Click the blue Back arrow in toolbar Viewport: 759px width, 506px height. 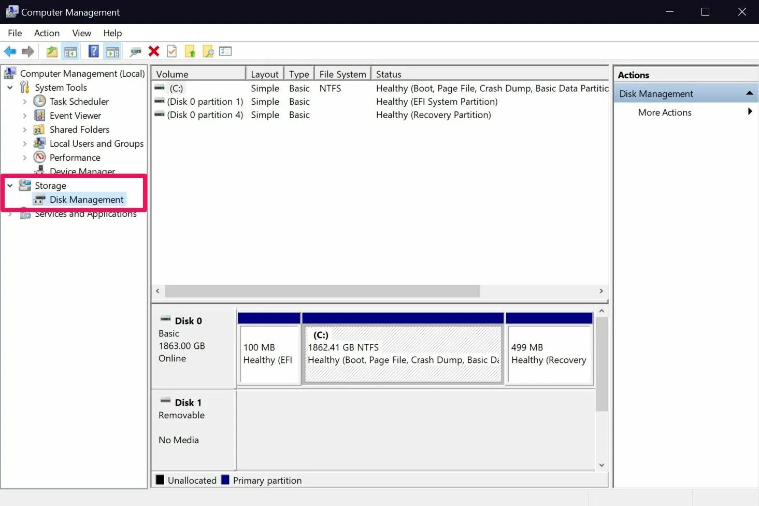10,51
